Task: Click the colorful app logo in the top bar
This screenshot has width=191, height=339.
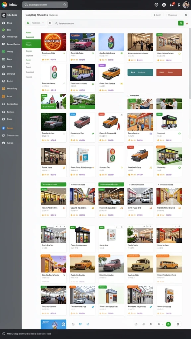Action: tap(4, 5)
